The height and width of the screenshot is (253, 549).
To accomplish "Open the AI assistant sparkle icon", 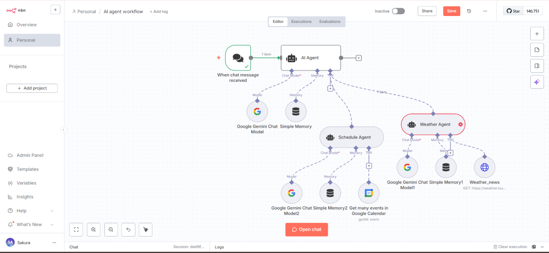I will 537,82.
